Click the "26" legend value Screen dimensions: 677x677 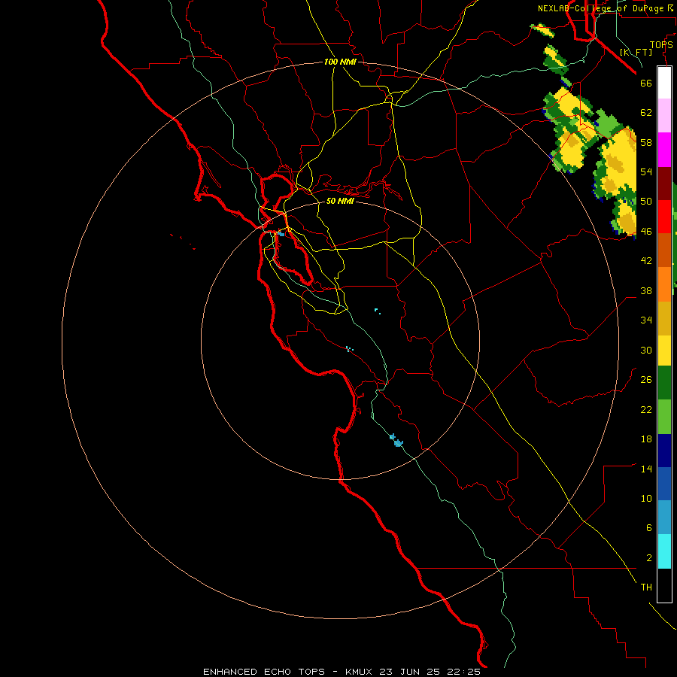click(646, 380)
